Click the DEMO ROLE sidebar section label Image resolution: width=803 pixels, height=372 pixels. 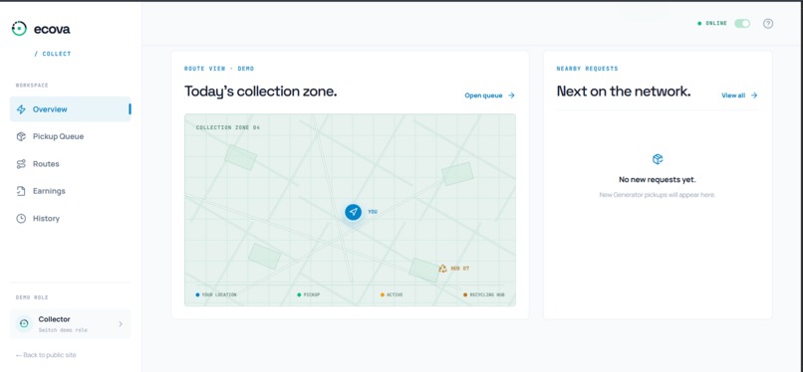pyautogui.click(x=32, y=297)
